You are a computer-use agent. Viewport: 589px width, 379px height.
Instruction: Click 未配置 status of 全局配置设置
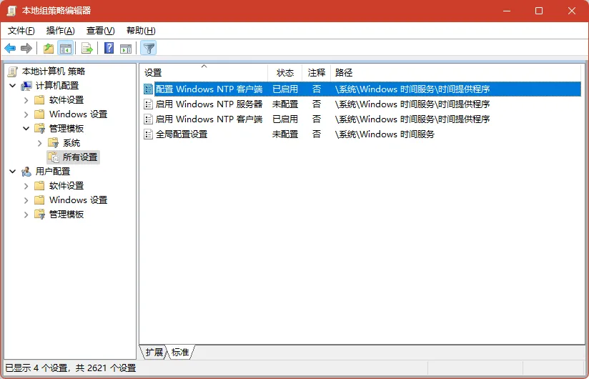(285, 134)
